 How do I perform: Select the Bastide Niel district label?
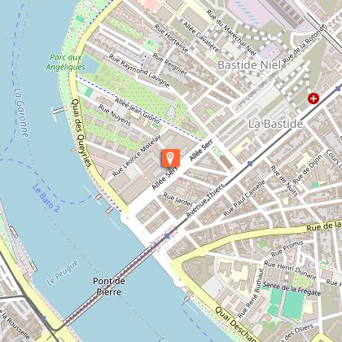click(249, 65)
